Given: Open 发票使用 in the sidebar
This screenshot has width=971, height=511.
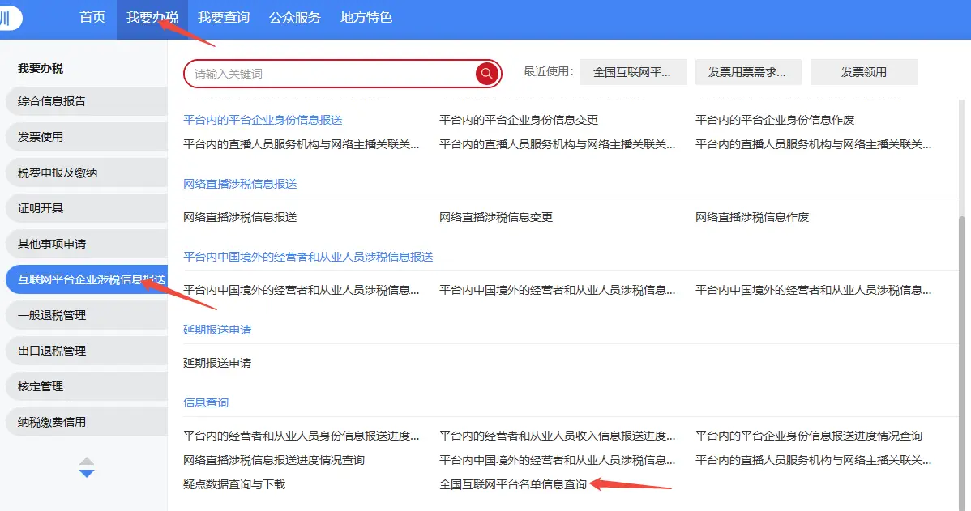Looking at the screenshot, I should (x=41, y=137).
